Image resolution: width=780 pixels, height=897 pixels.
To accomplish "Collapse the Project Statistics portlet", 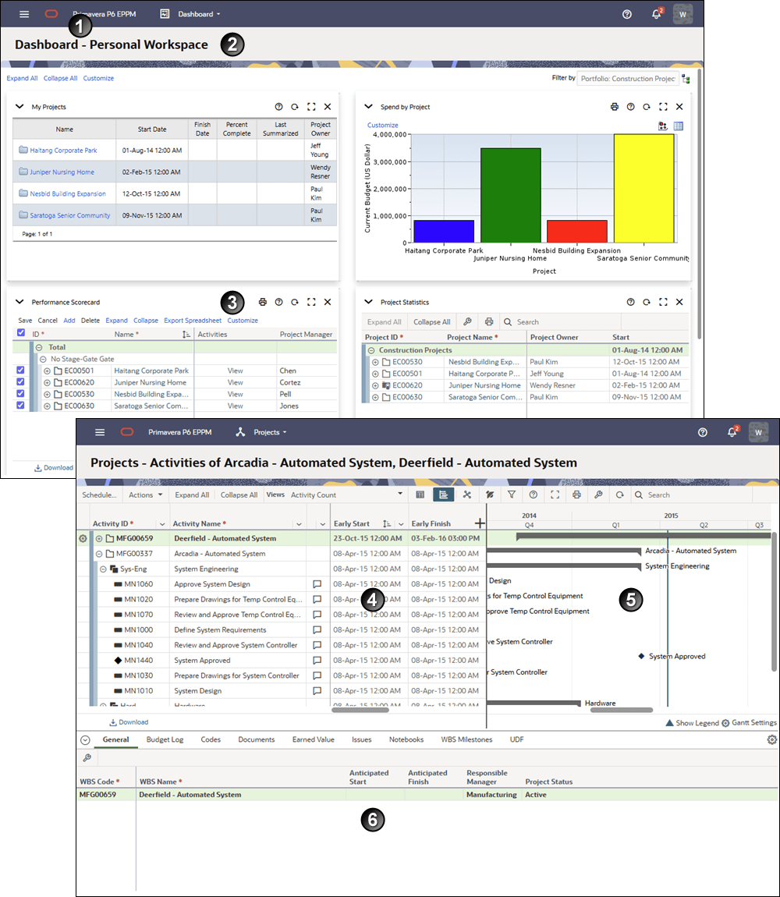I will click(x=368, y=302).
